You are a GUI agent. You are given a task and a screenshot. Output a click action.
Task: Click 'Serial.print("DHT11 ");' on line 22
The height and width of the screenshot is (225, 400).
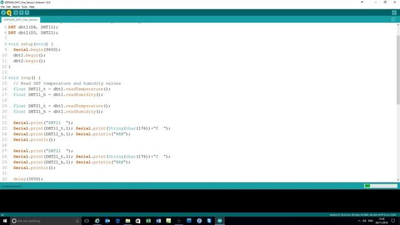tap(43, 122)
